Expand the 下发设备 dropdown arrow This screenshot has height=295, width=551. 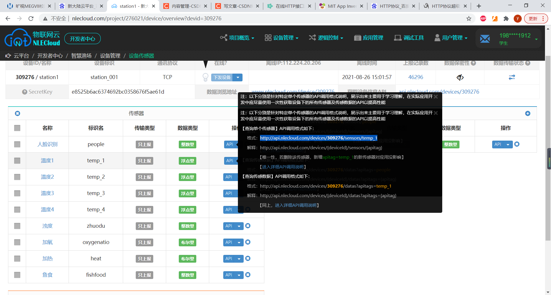[x=238, y=77]
